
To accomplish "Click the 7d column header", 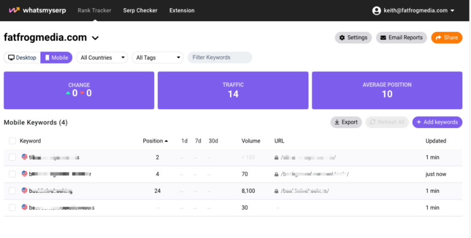I will point(198,141).
